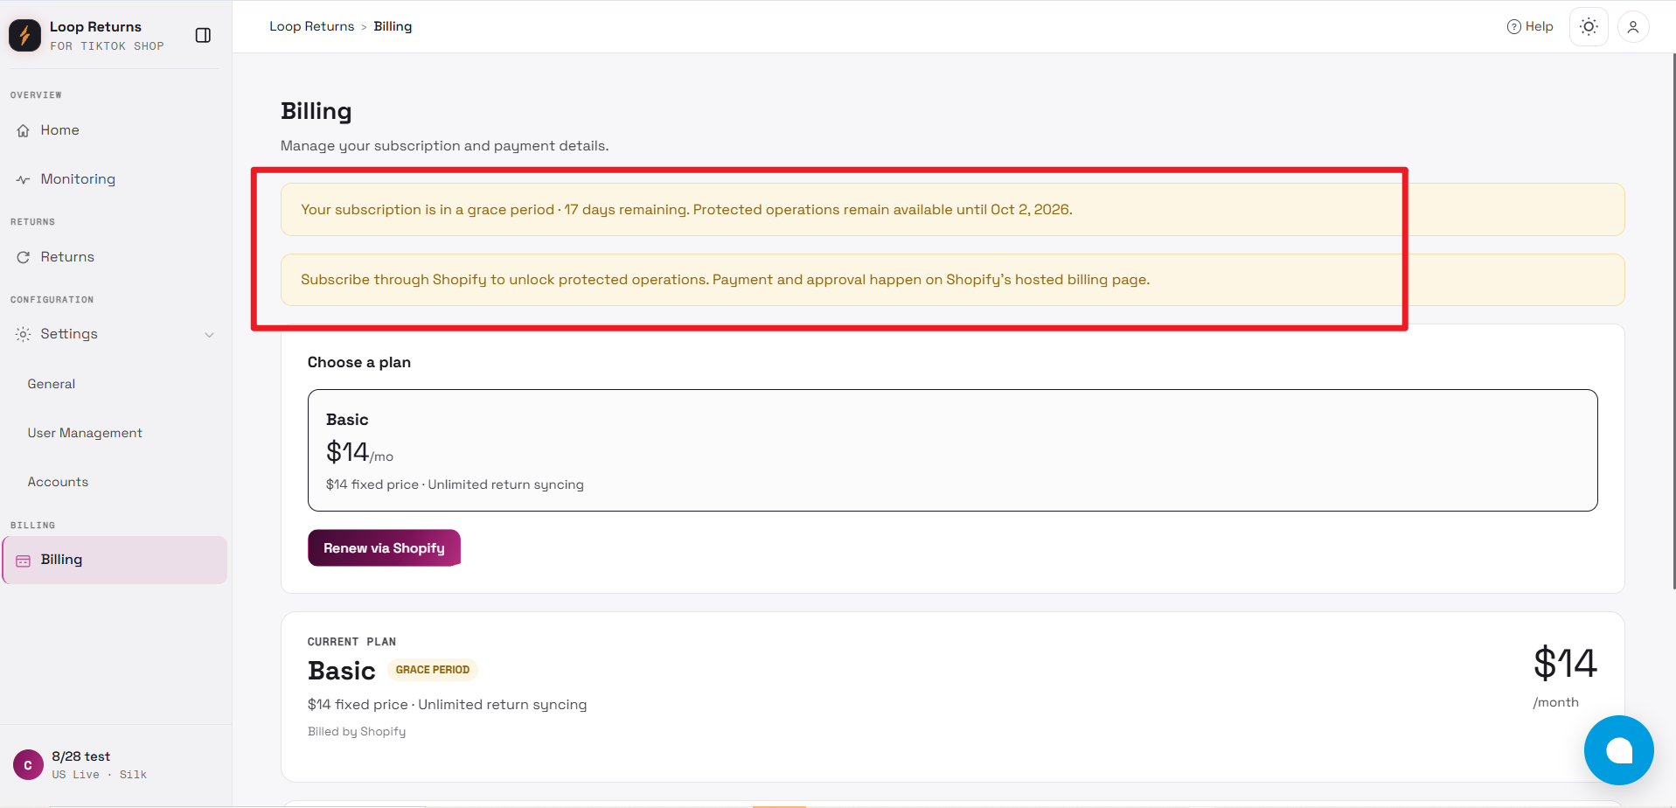The width and height of the screenshot is (1676, 808).
Task: Click the Subscribe through Shopify notice
Action: (x=952, y=280)
